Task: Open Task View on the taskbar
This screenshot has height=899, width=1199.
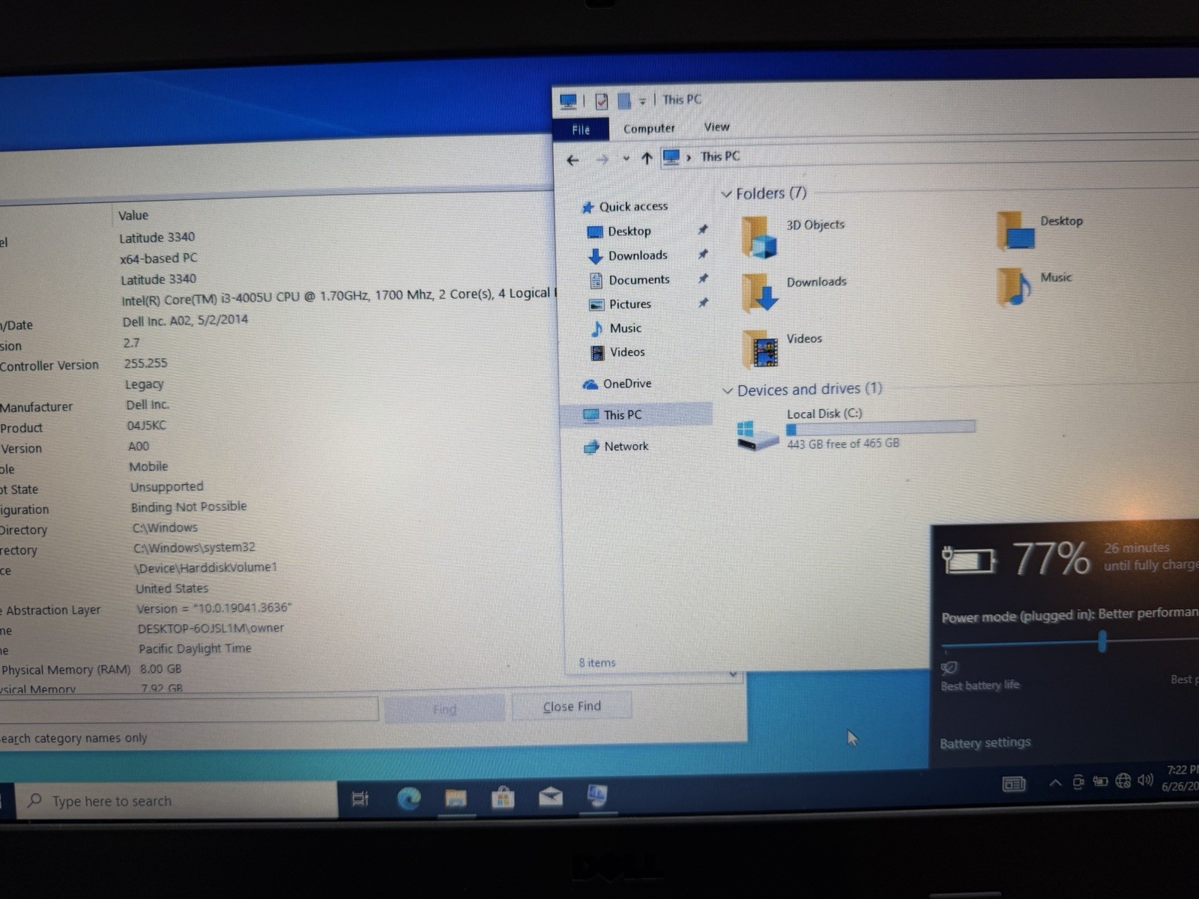Action: 360,799
